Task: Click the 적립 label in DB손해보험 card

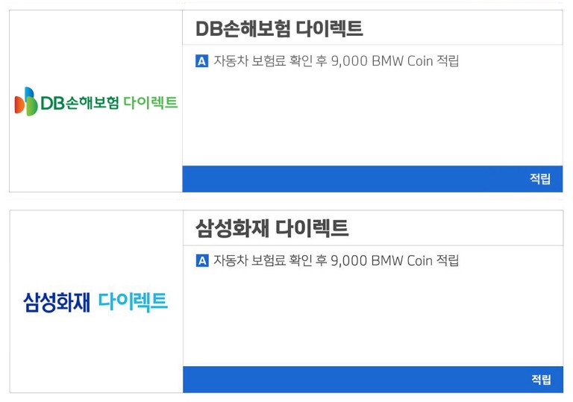Action: 540,179
